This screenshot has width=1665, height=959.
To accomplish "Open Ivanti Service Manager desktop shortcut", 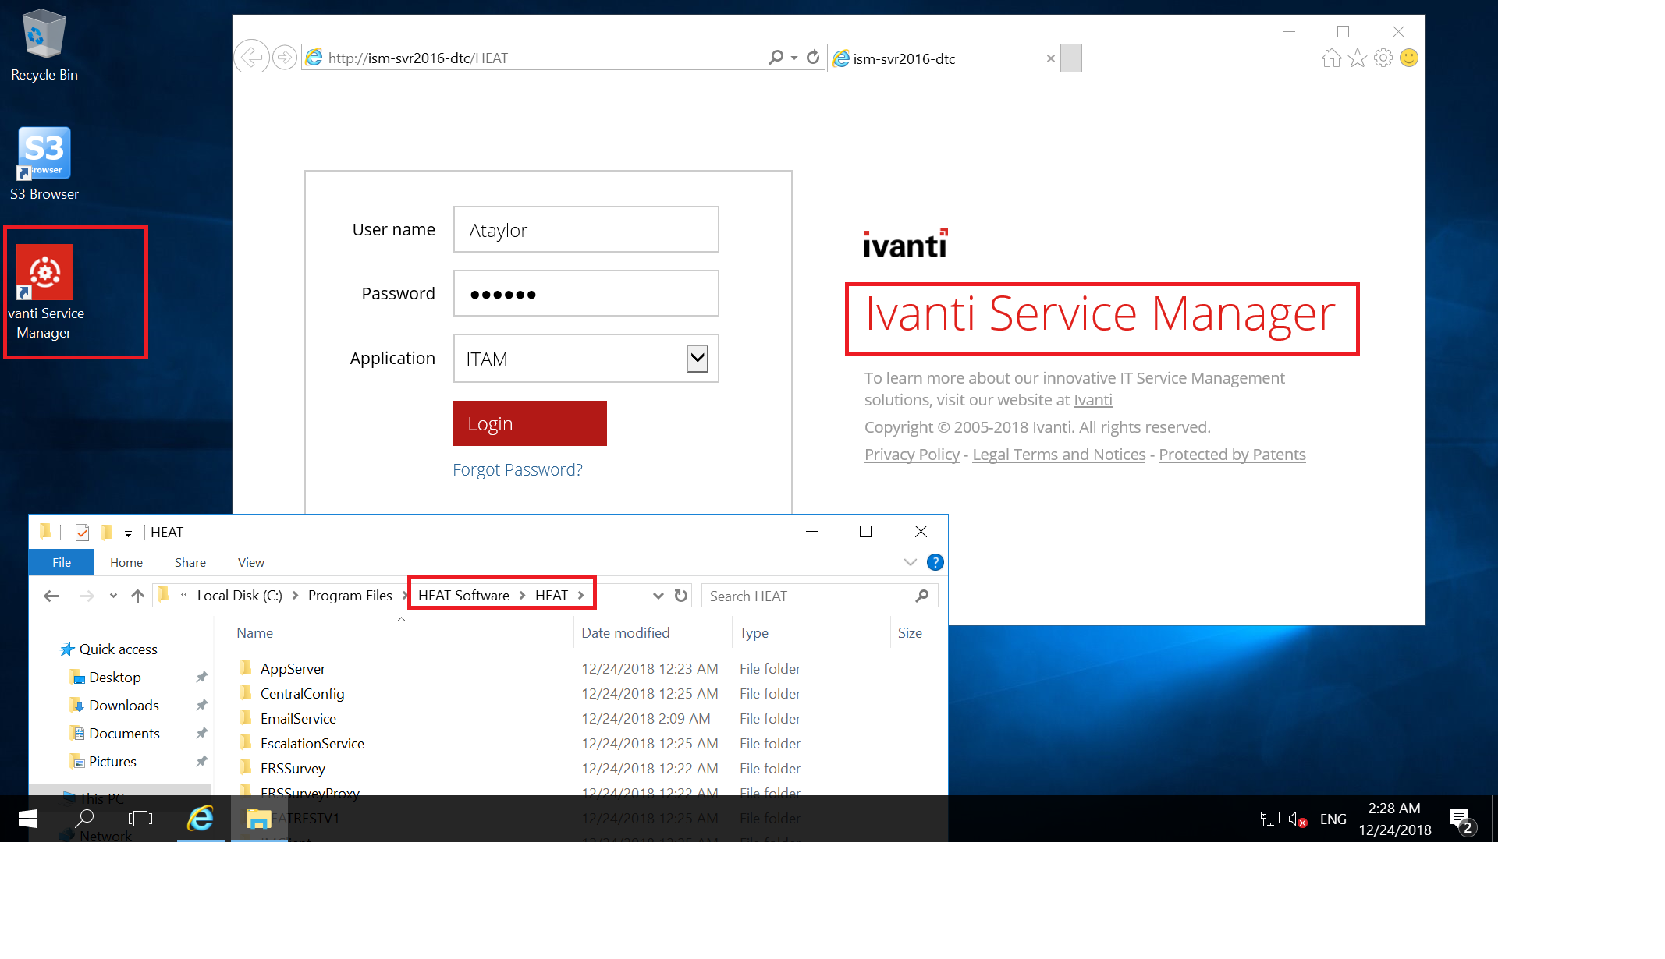I will pos(44,273).
